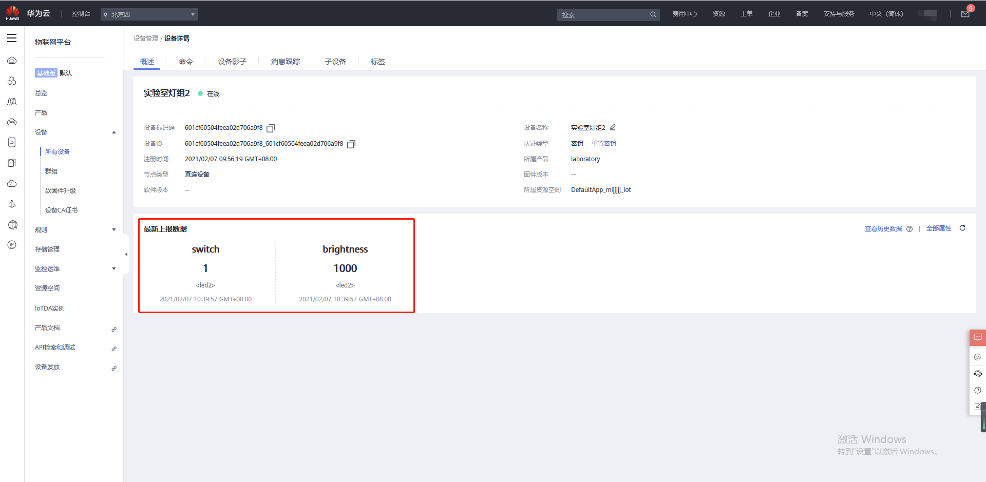Open the customer service headset icon
The image size is (986, 482).
coord(978,374)
